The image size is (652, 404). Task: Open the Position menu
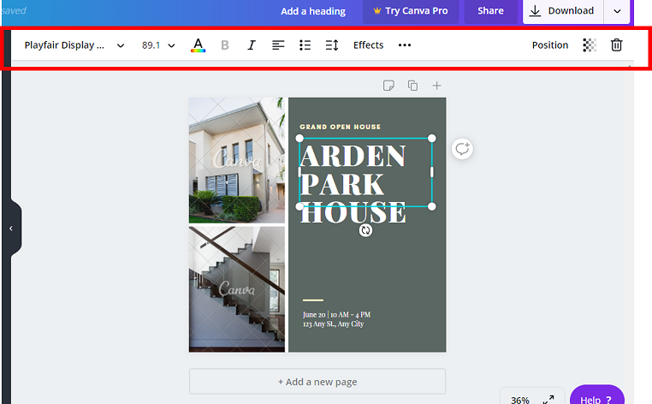click(x=550, y=45)
